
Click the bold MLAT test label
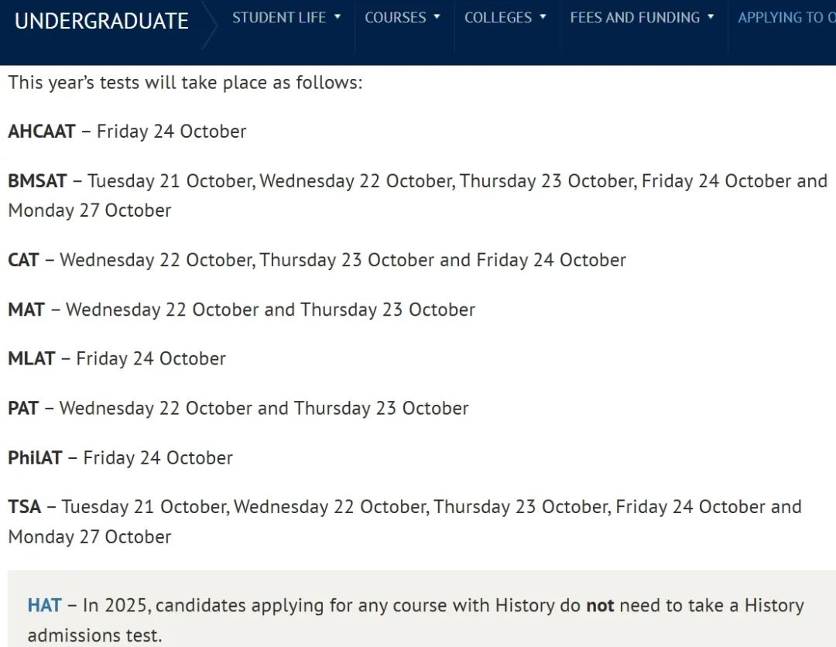point(32,359)
